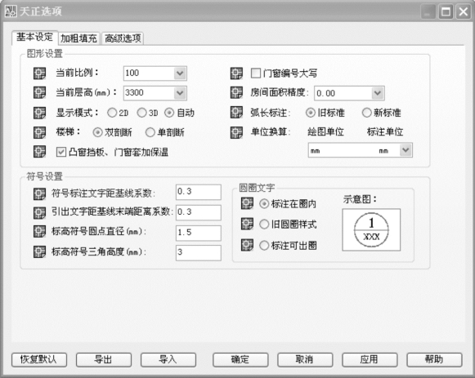Screen dimensions: 475x378
Task: Choose 单剖断 stair option
Action: [150, 132]
